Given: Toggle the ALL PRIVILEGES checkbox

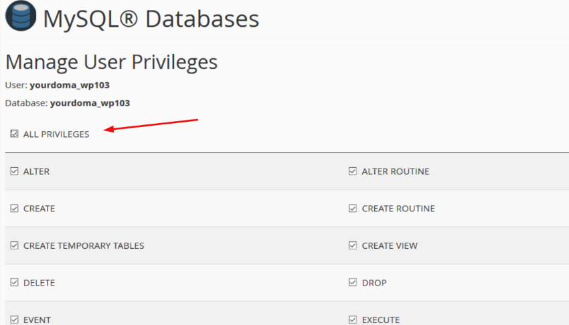Looking at the screenshot, I should click(14, 134).
